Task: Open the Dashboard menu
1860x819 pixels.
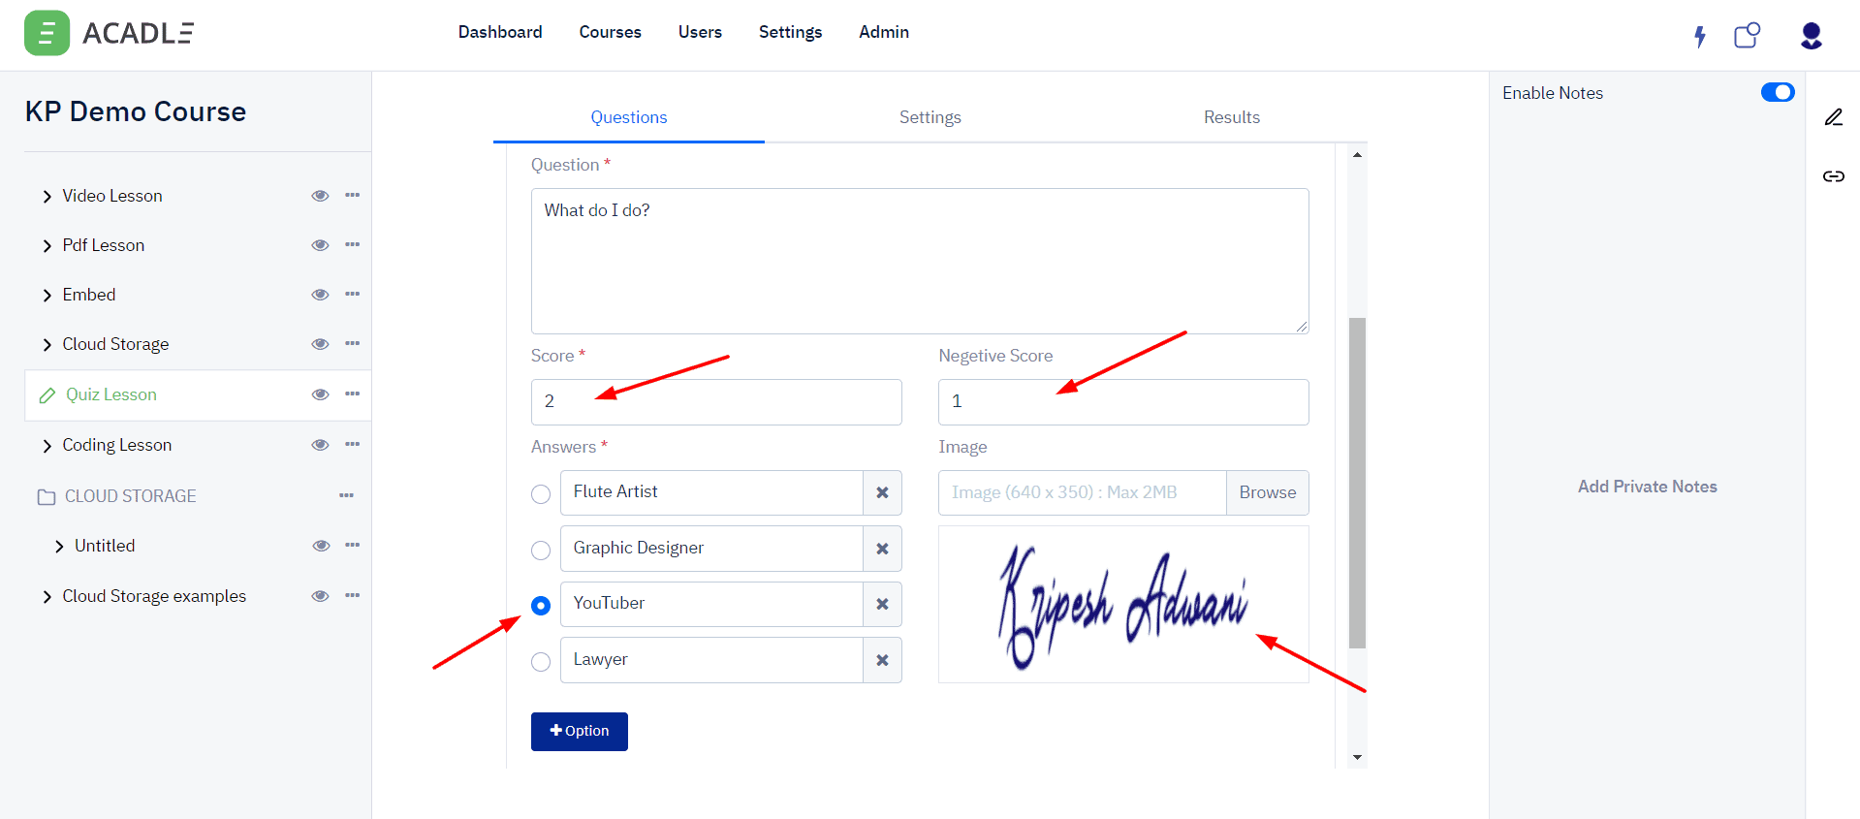Action: [x=500, y=32]
